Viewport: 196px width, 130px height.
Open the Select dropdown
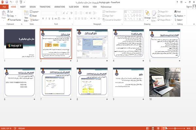pos(179,20)
